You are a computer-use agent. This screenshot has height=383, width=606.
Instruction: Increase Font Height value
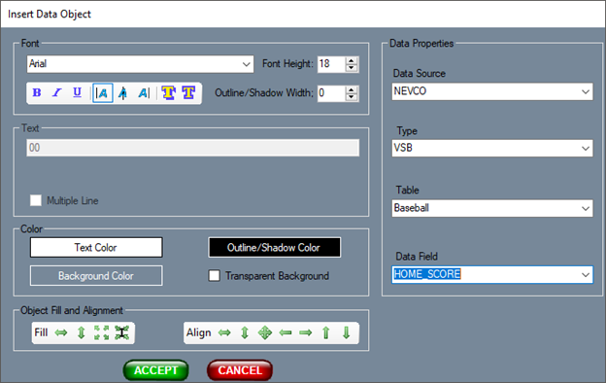coord(352,60)
